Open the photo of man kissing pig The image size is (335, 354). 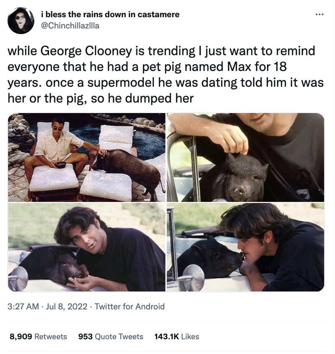245,247
